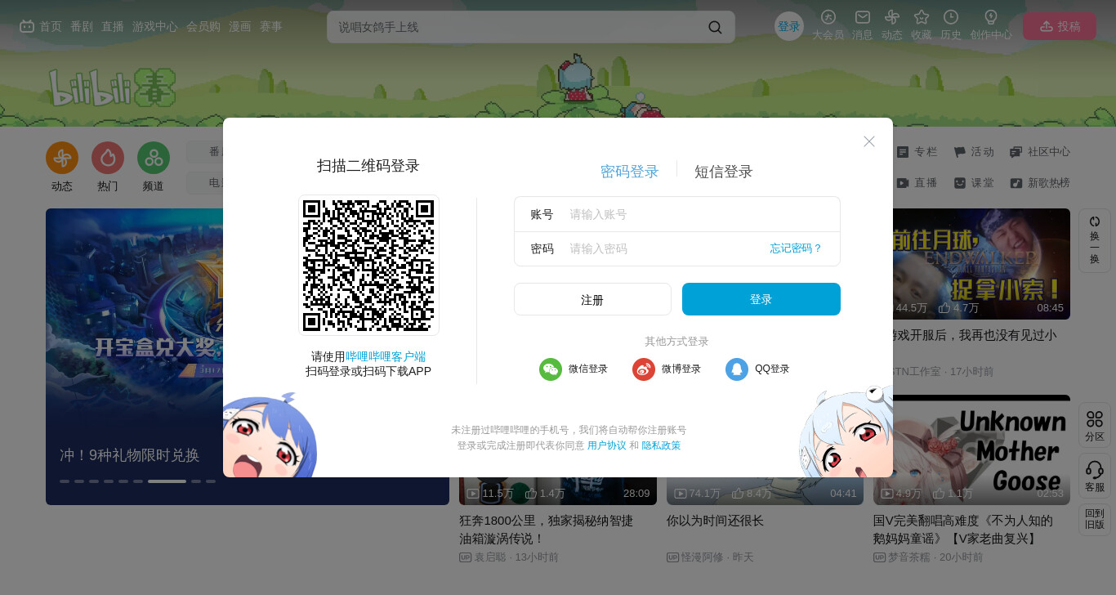This screenshot has height=595, width=1116.
Task: Open 会员购 in top navigation
Action: pos(203,26)
